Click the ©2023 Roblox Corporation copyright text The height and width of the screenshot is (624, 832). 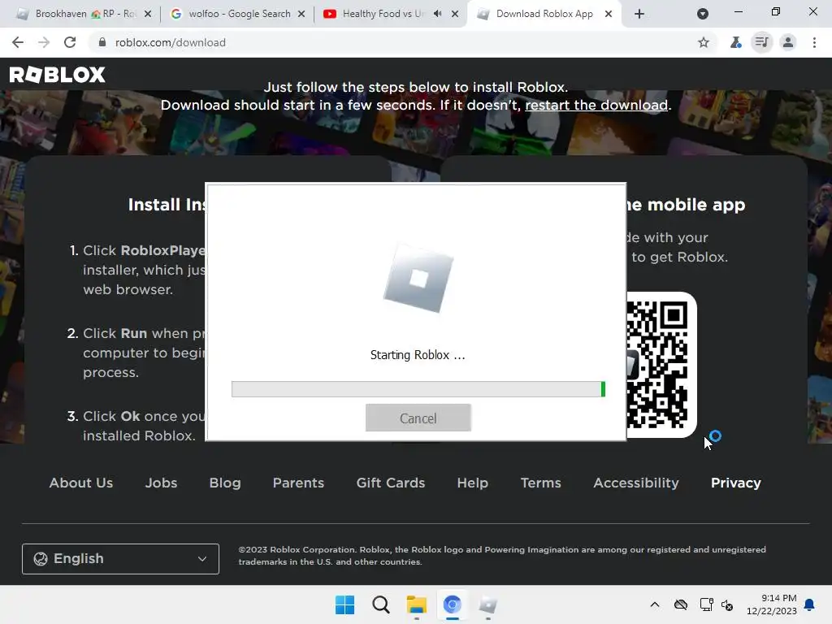502,556
